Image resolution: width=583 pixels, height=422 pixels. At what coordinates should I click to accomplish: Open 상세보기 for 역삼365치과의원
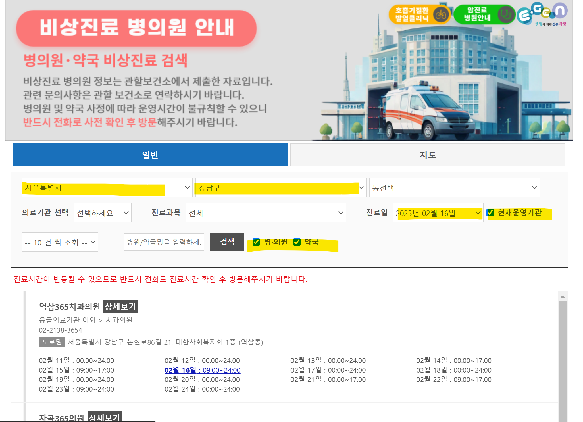tap(120, 306)
